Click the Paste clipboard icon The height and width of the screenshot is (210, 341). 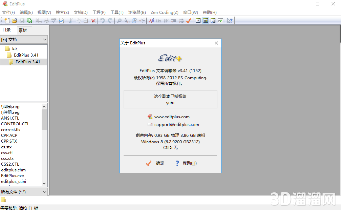(x=85, y=21)
